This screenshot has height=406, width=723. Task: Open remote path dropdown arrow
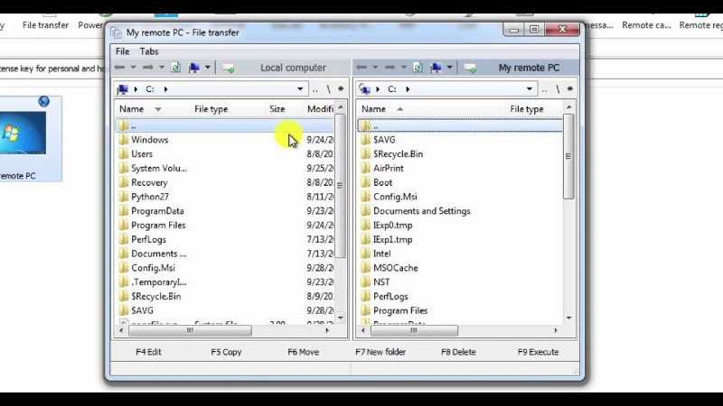529,89
